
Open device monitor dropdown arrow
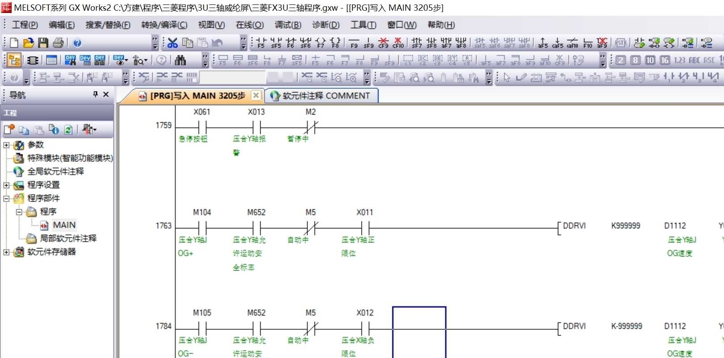(x=126, y=60)
